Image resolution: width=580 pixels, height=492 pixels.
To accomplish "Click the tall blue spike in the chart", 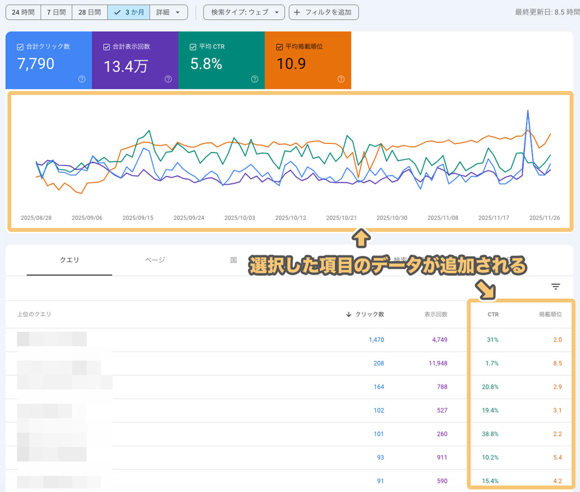I will [528, 112].
